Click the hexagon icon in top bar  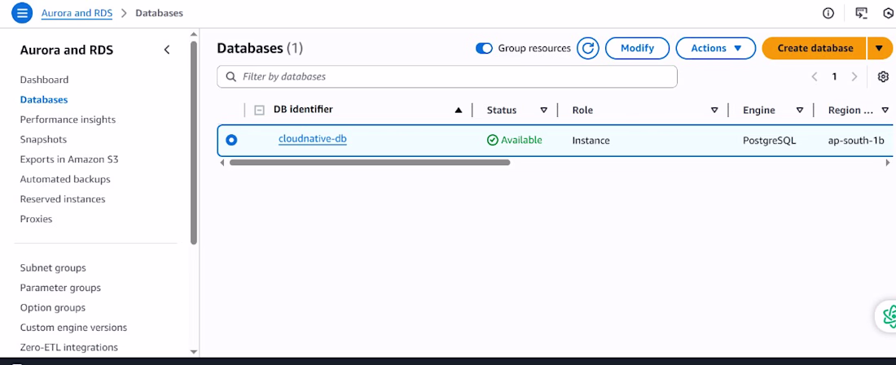tap(889, 13)
